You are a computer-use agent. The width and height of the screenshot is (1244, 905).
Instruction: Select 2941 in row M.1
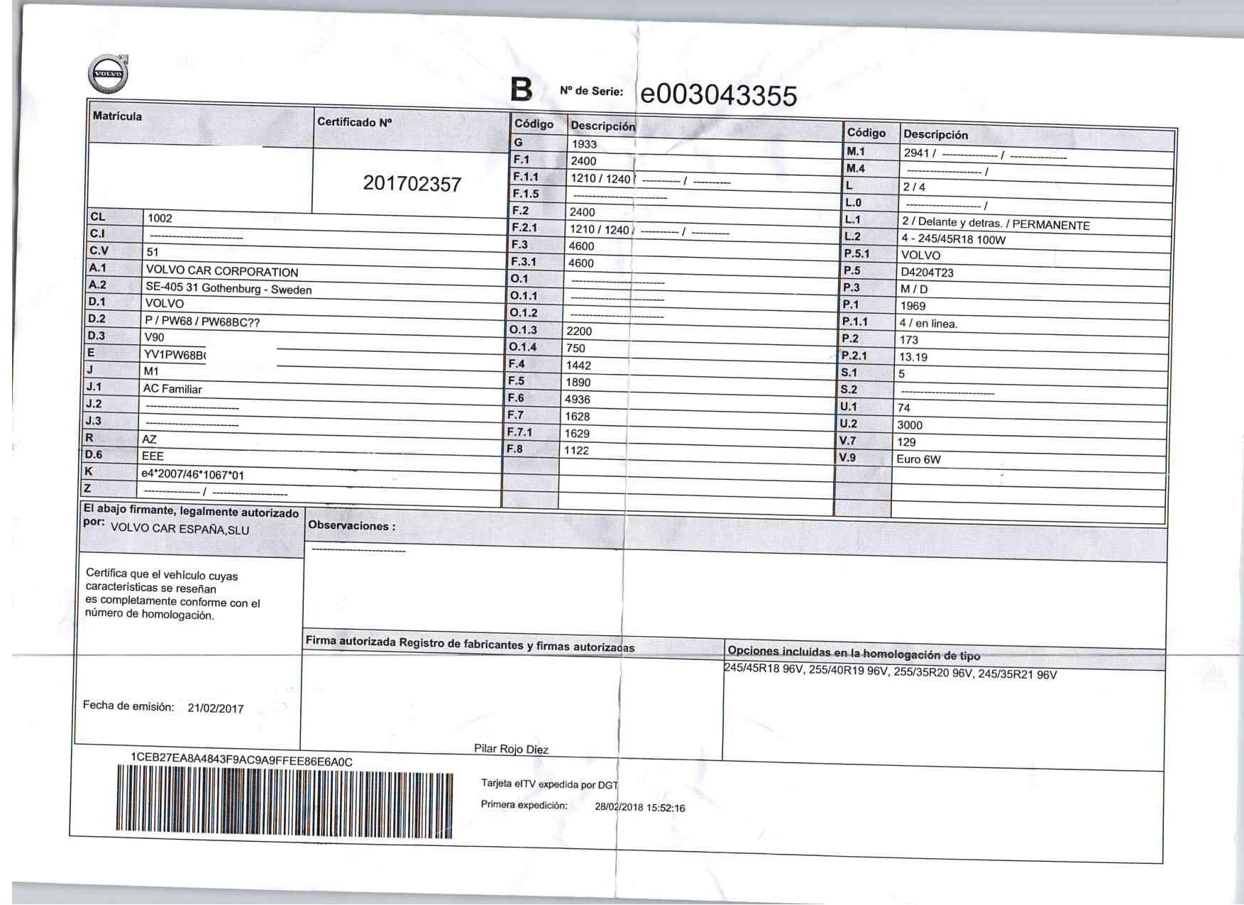coord(916,153)
